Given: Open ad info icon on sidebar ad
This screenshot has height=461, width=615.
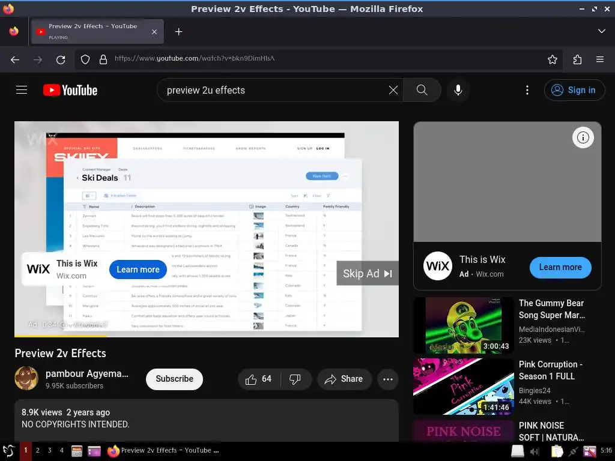Looking at the screenshot, I should [583, 137].
